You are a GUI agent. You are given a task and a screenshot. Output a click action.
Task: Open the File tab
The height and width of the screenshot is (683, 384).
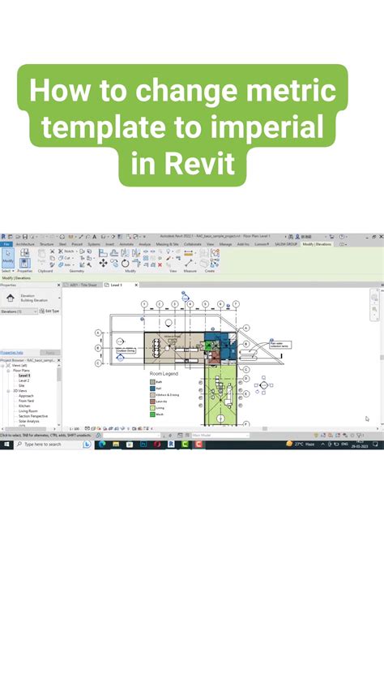[6, 244]
